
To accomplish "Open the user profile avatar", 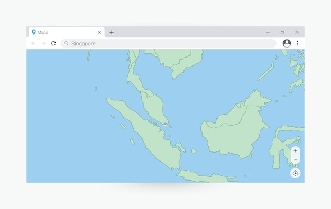I will (287, 43).
